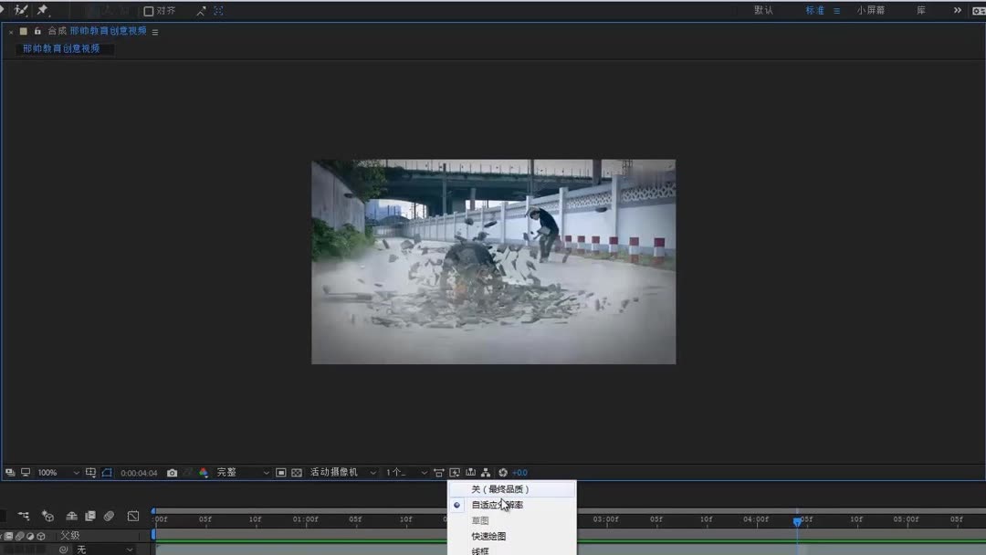This screenshot has height=555, width=986.
Task: Click the 0:00:04:04 timecode field
Action: coord(139,472)
